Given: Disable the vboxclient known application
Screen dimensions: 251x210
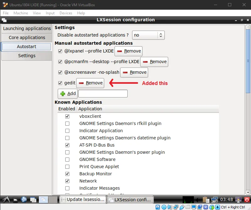Looking at the screenshot, I should [67, 116].
